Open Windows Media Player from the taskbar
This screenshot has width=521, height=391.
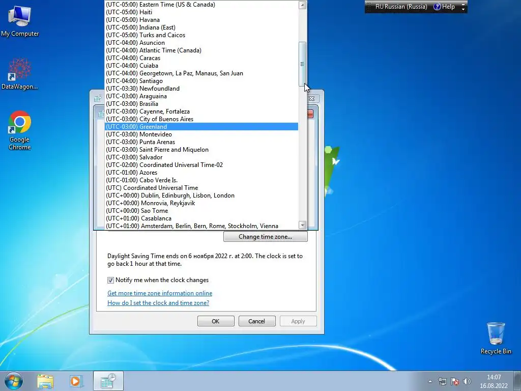[76, 381]
